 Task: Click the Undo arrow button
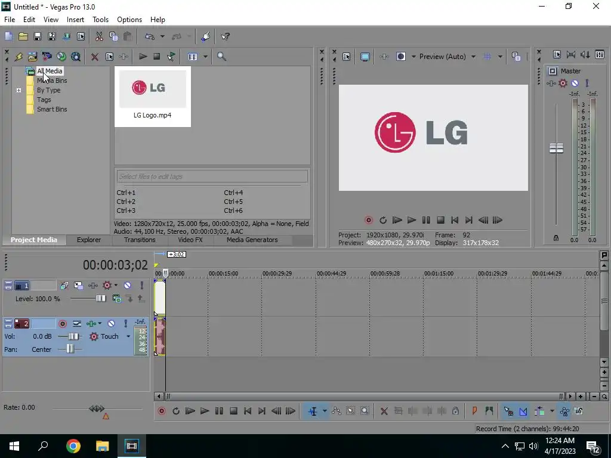[x=150, y=36]
